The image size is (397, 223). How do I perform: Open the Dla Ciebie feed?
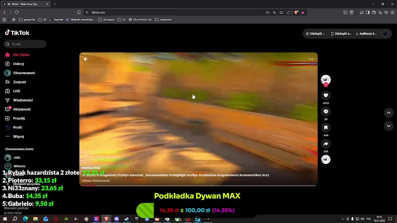coord(17,55)
